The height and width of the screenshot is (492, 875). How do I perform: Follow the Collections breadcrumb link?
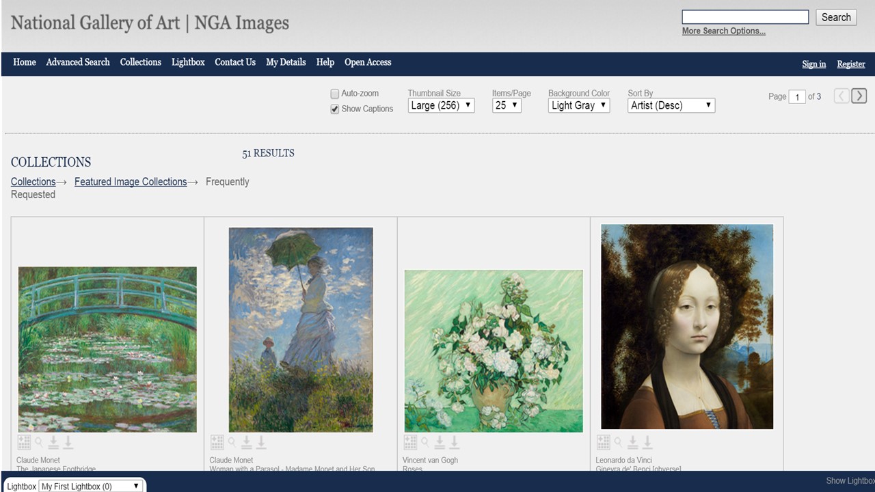click(x=33, y=182)
